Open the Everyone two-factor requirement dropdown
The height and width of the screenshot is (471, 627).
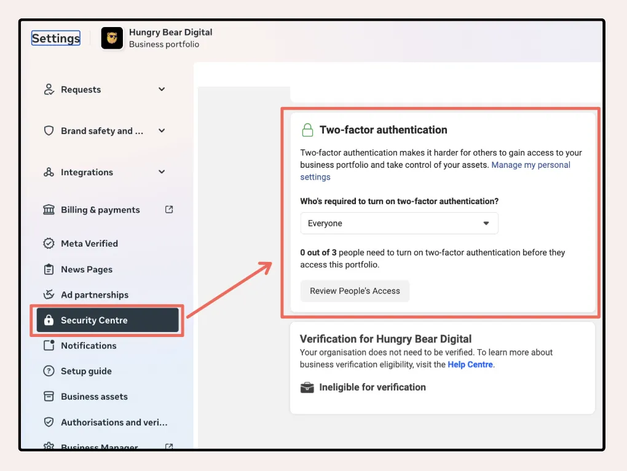[399, 223]
